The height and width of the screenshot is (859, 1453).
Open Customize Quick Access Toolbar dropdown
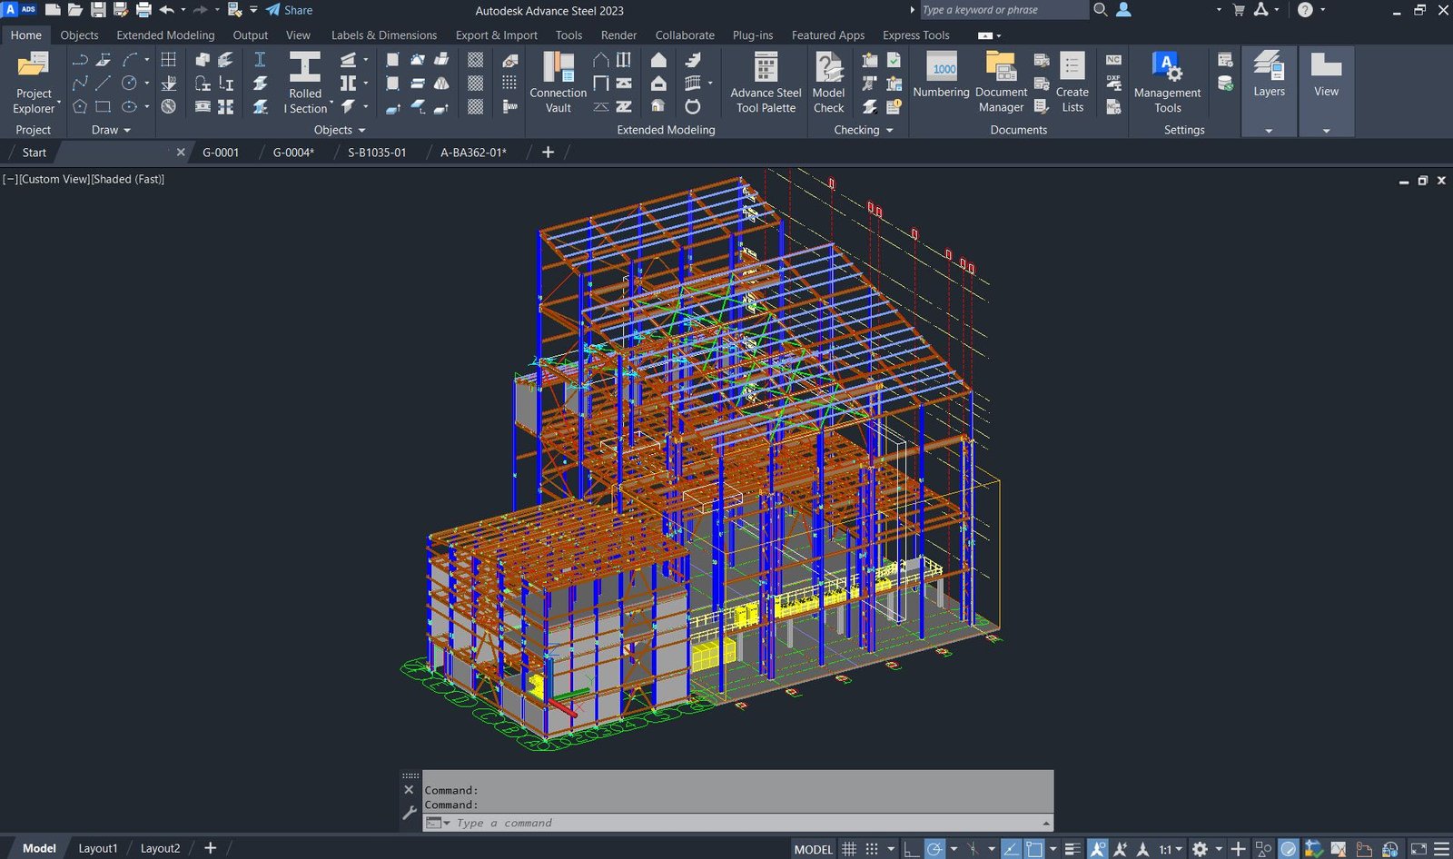coord(253,10)
